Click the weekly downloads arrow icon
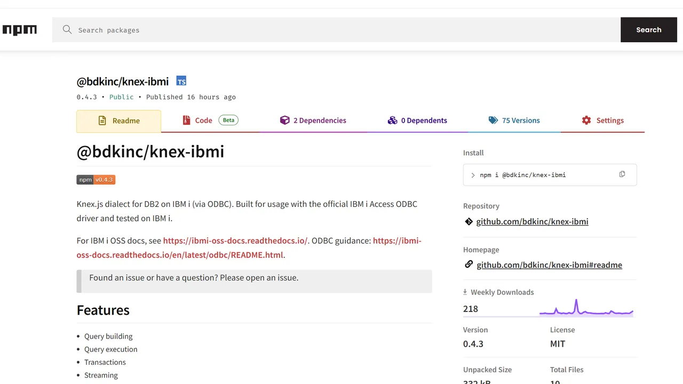The width and height of the screenshot is (683, 384). coord(465,292)
